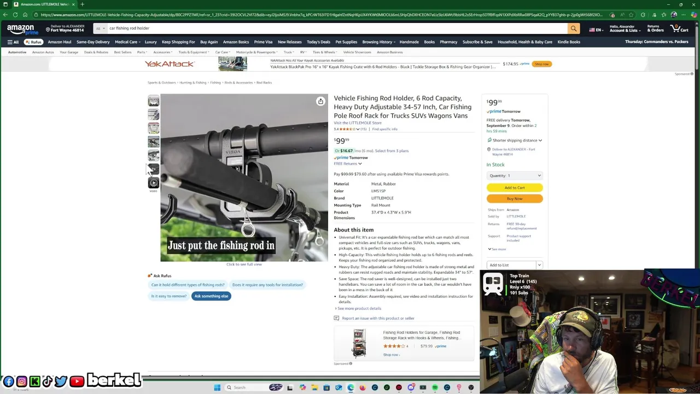
Task: Click the Sports & Outdoors breadcrumb
Action: click(x=161, y=83)
